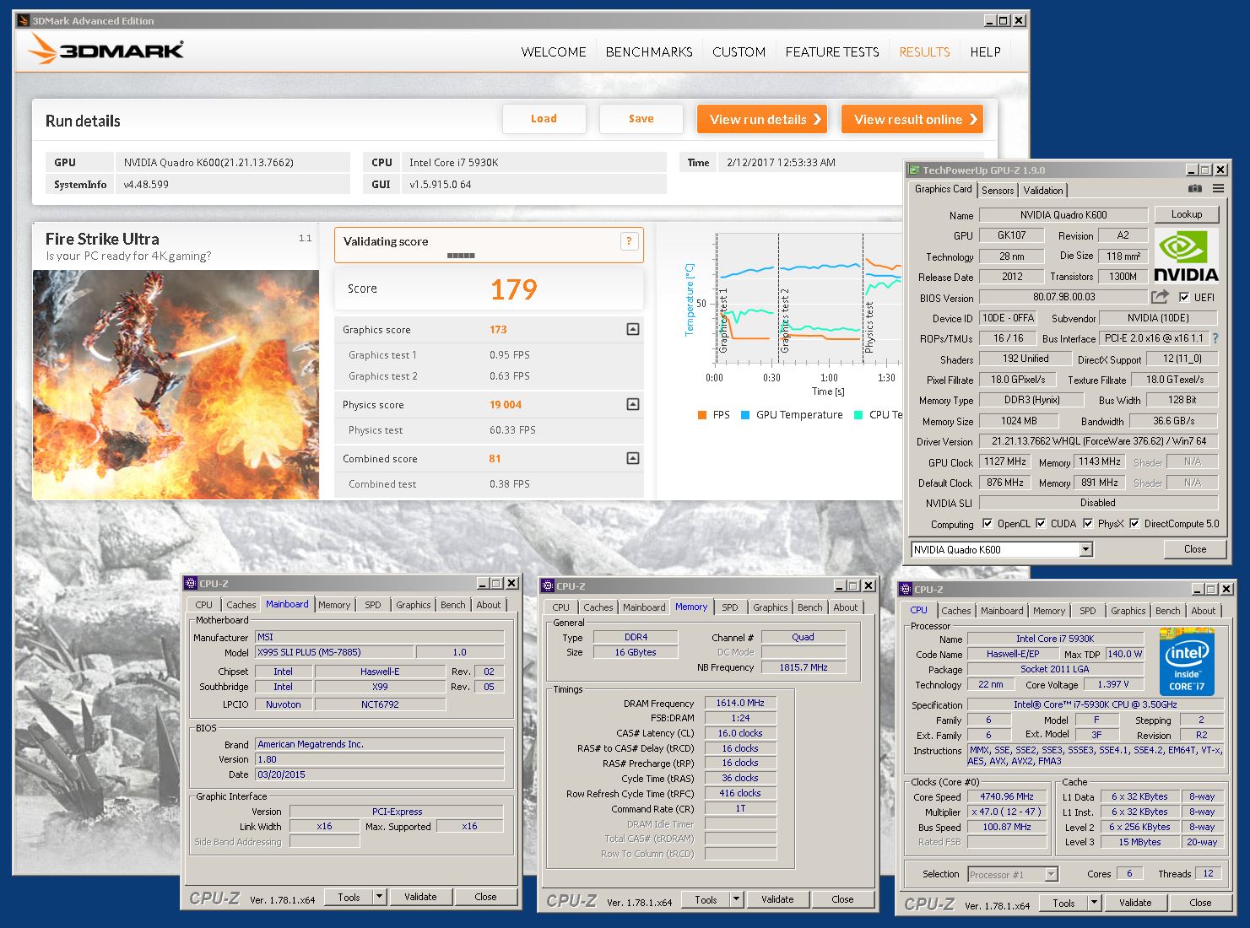Click the CPU-Z Mainboard window title icon
This screenshot has width=1250, height=928.
click(191, 583)
